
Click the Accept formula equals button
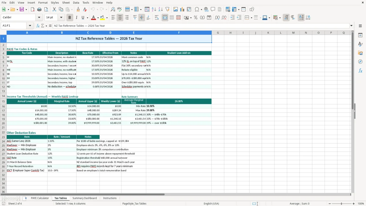50,26
